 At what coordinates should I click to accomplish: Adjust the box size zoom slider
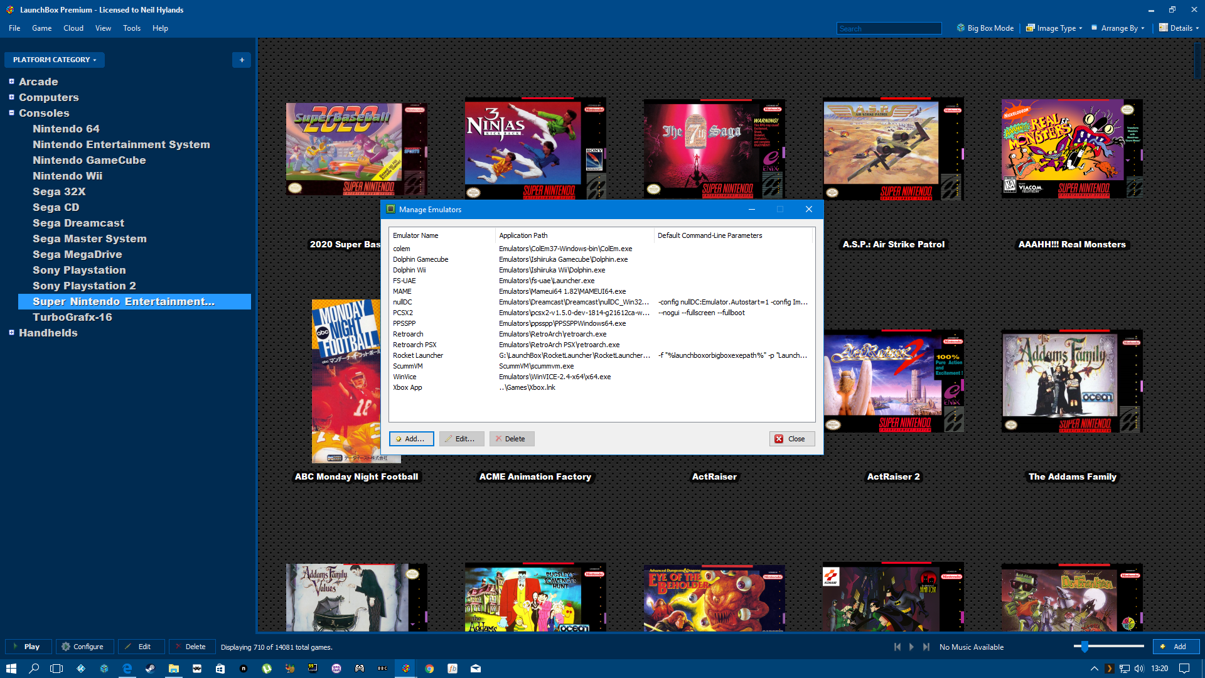(x=1084, y=647)
